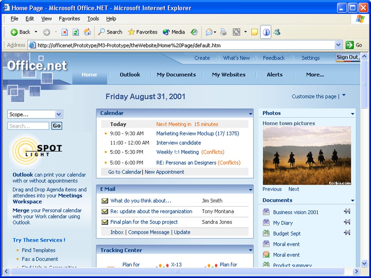Click the address URL field

point(181,45)
